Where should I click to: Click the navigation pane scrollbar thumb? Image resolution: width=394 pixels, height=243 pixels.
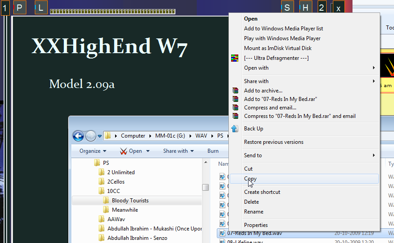coord(206,188)
